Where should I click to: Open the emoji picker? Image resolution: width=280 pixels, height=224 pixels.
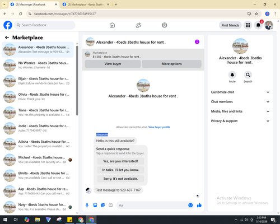[x=190, y=206]
